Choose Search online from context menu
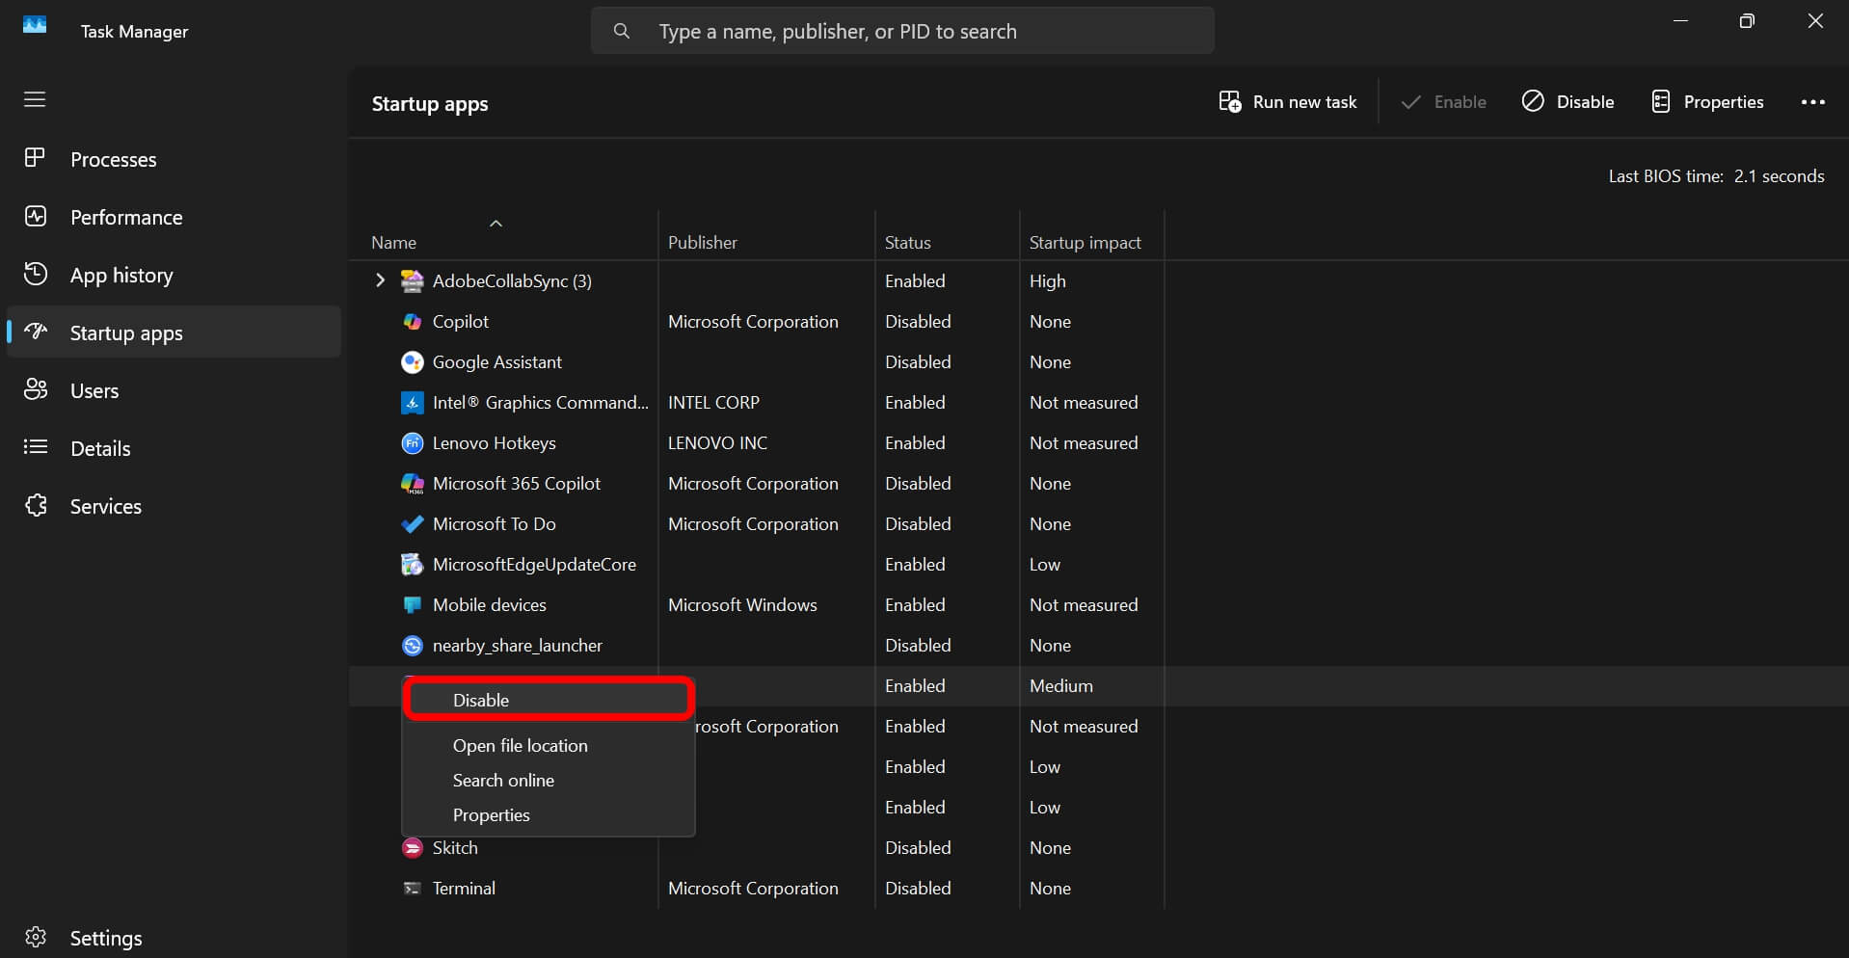Image resolution: width=1849 pixels, height=958 pixels. click(503, 780)
